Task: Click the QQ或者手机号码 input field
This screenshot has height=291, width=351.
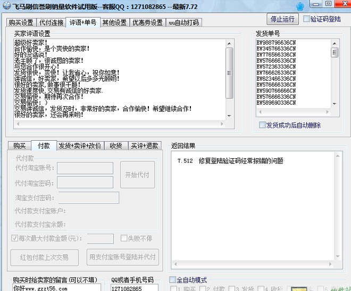Action: [135, 288]
